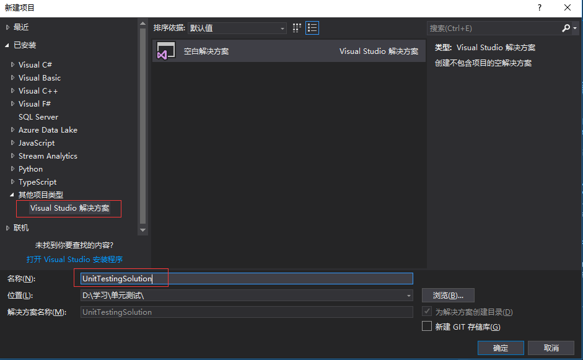
Task: Expand the Azure Data Lake node
Action: click(x=12, y=130)
